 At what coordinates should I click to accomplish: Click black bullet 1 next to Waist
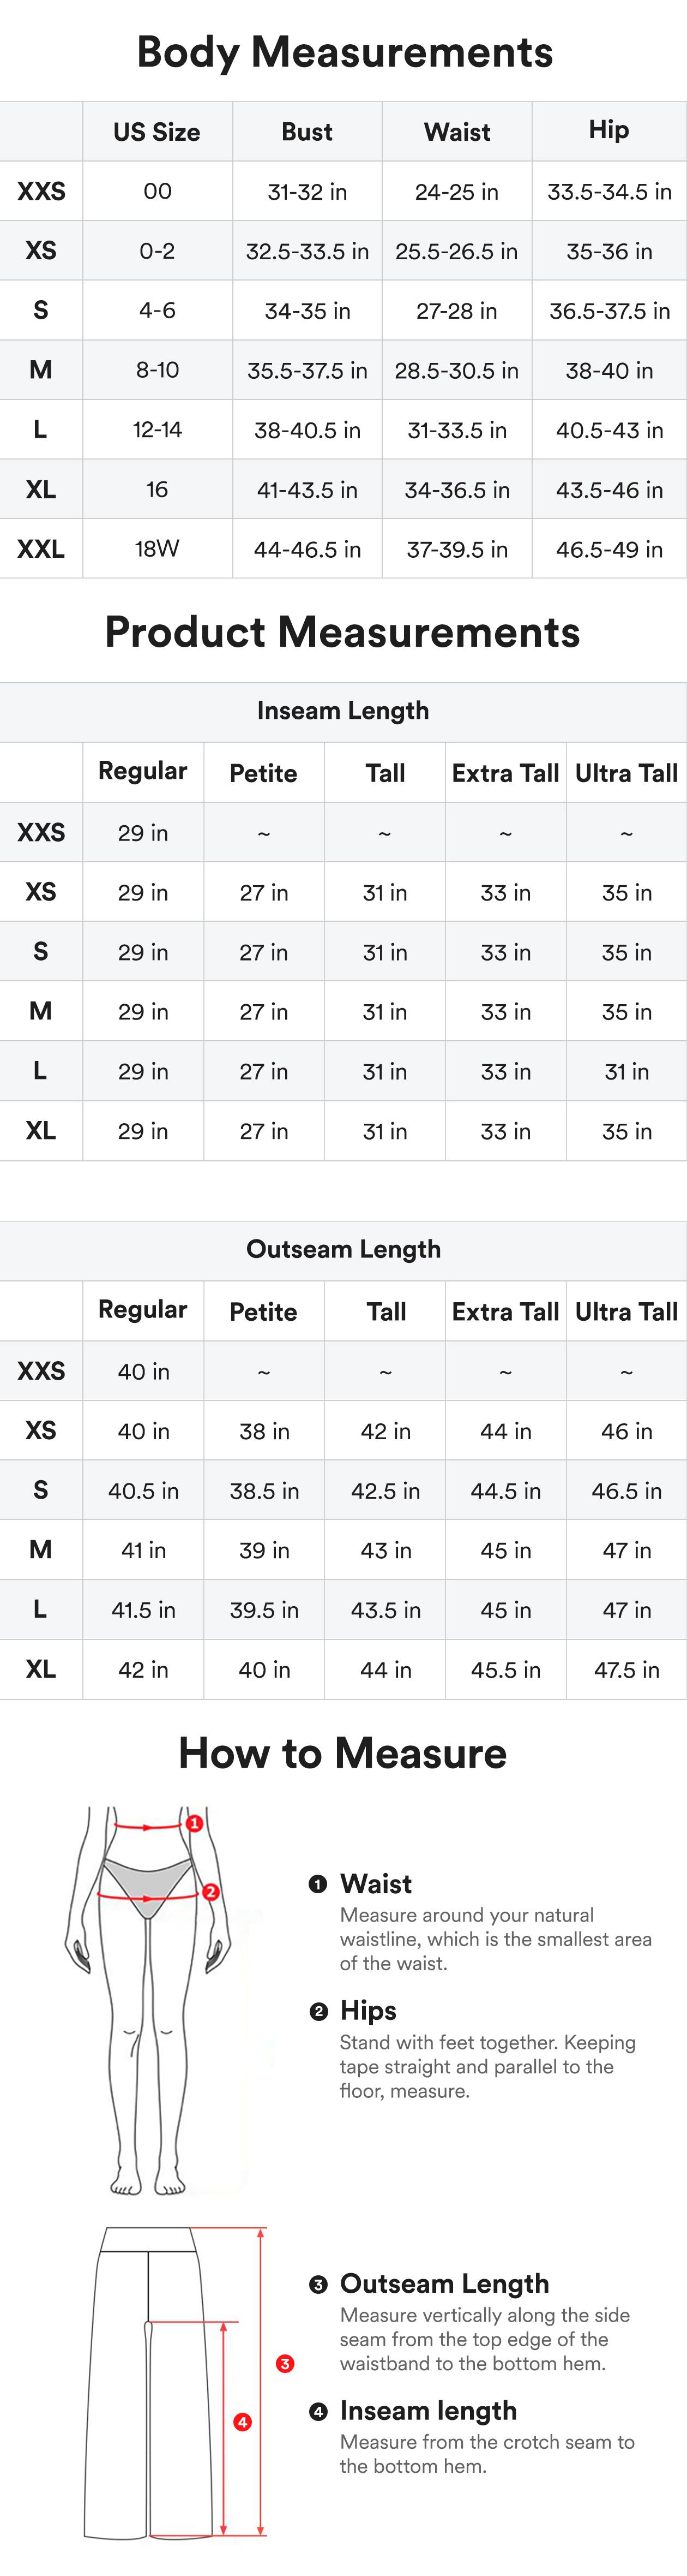[x=317, y=1884]
